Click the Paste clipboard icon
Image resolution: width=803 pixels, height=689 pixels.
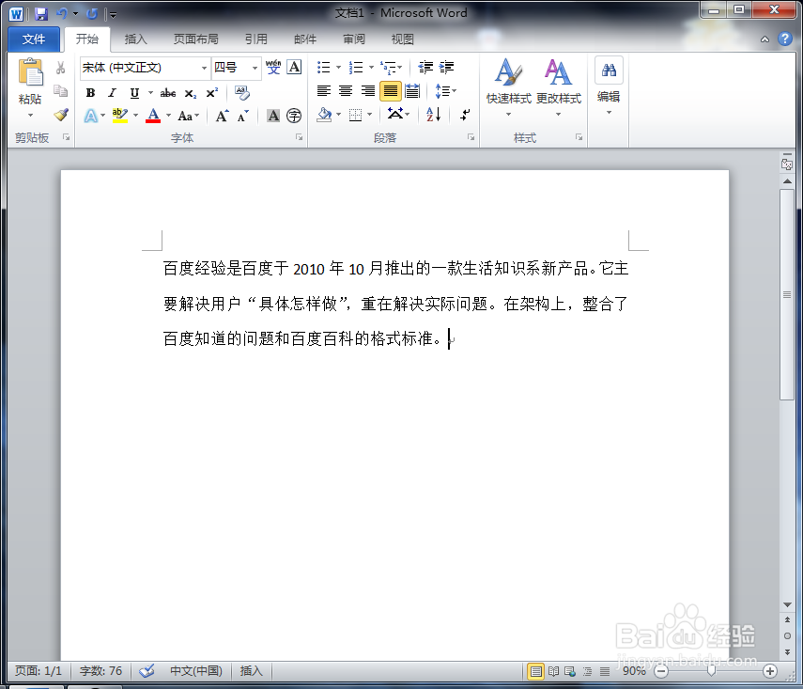[30, 72]
